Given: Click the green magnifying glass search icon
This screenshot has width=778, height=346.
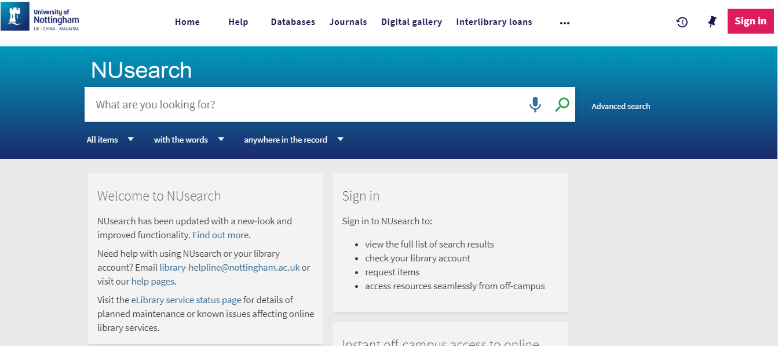Looking at the screenshot, I should click(562, 105).
